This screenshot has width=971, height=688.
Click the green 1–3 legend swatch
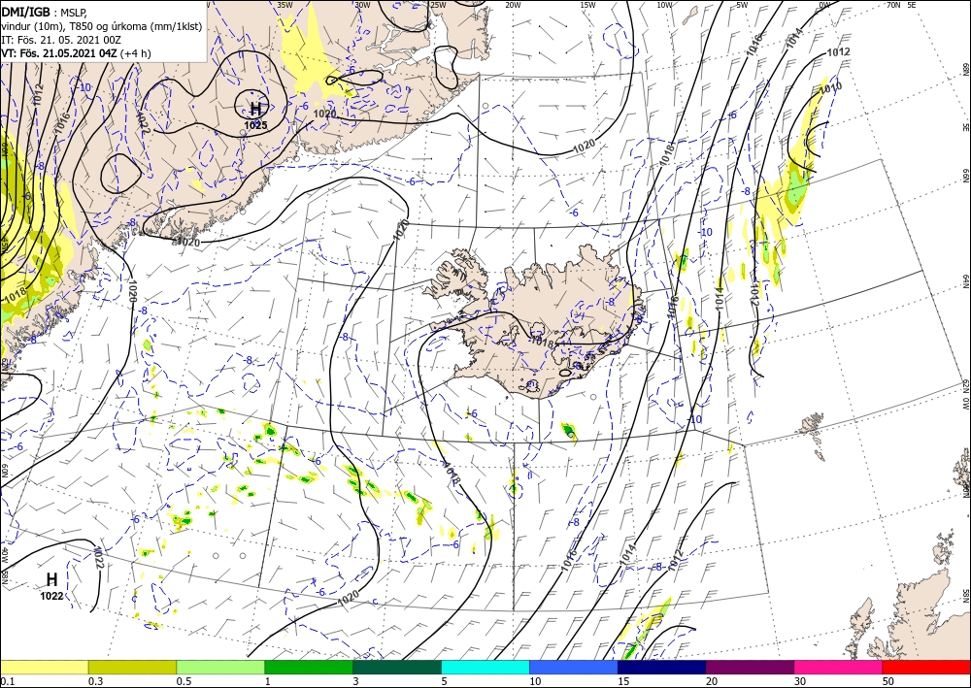click(309, 667)
